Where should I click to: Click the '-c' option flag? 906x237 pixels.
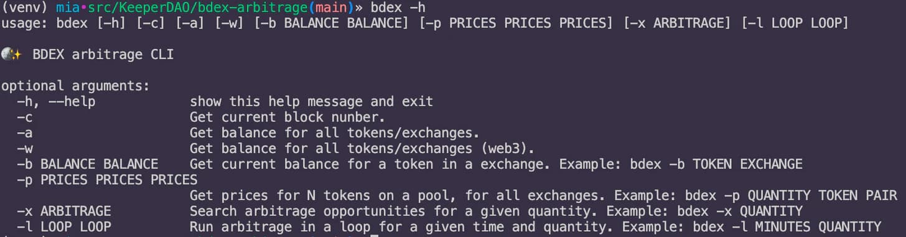click(x=25, y=117)
